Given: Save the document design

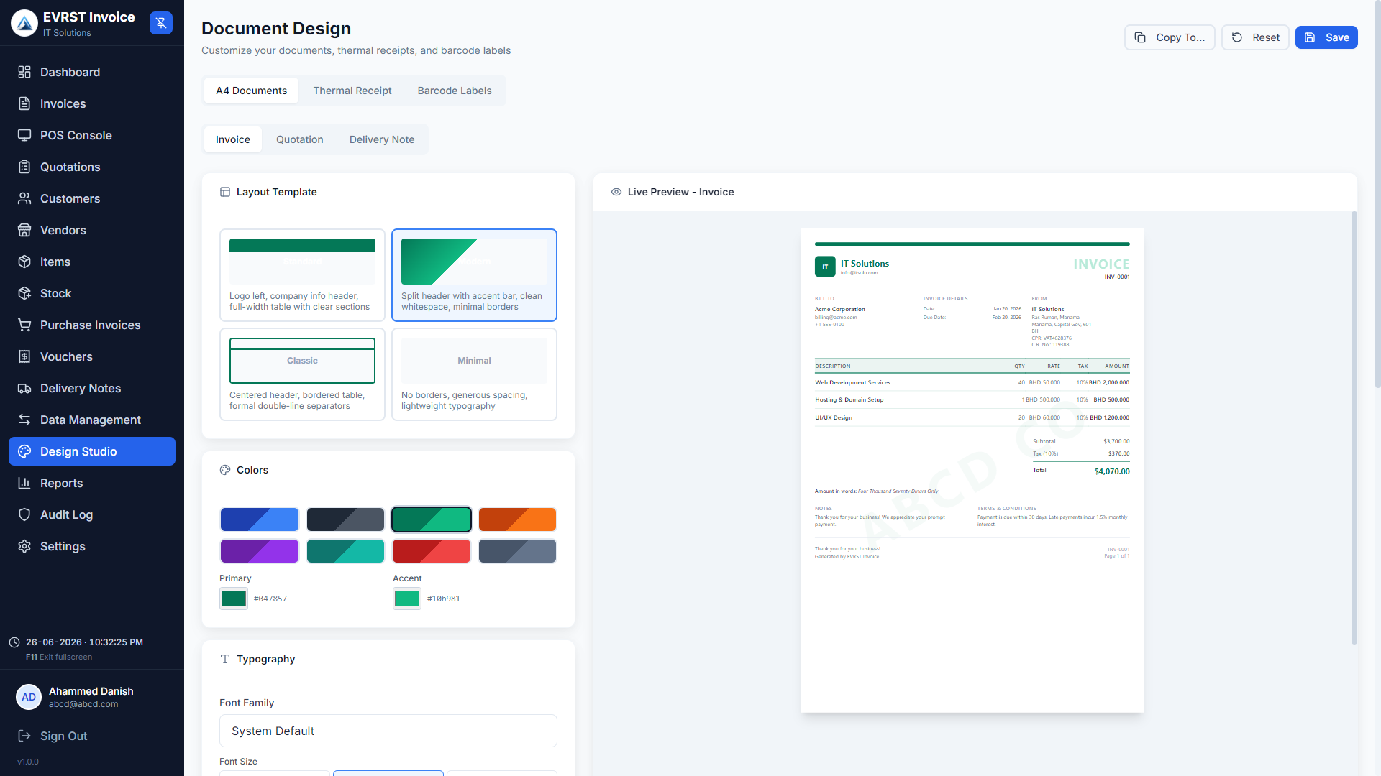Looking at the screenshot, I should pos(1326,37).
